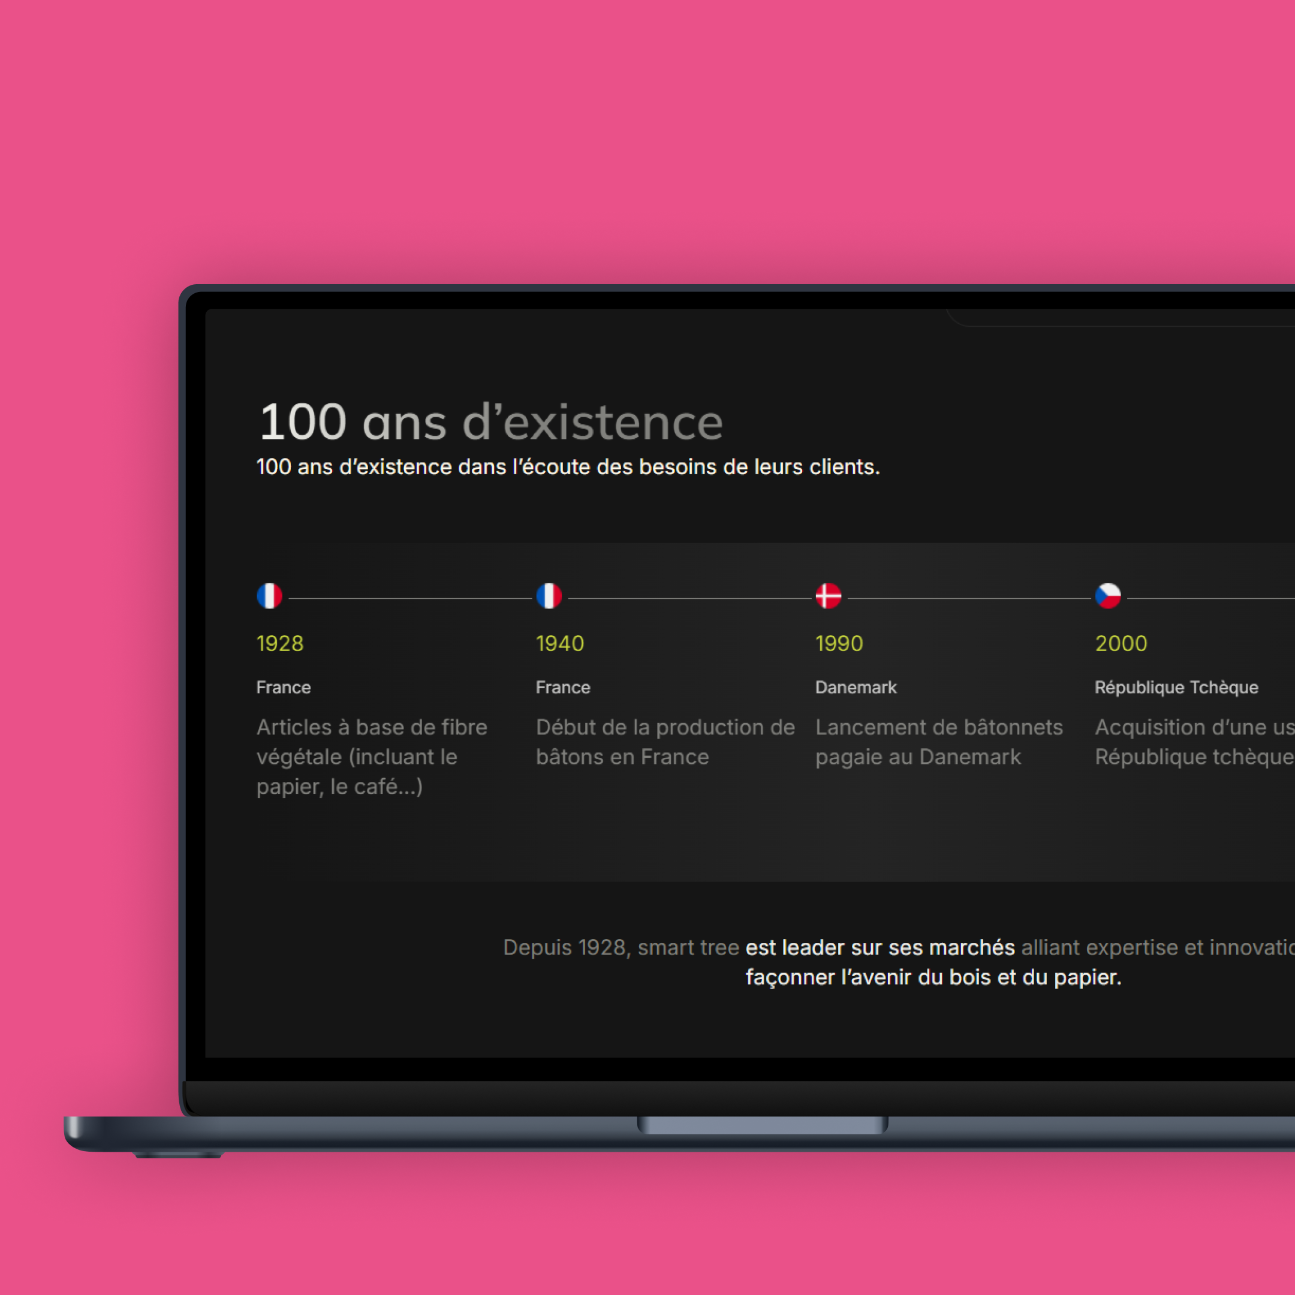
Task: Click the subtitle about besoins de leurs clients
Action: click(568, 466)
